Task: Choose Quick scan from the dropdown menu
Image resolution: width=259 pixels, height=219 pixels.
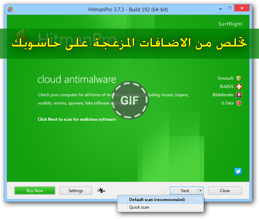Action: point(139,207)
